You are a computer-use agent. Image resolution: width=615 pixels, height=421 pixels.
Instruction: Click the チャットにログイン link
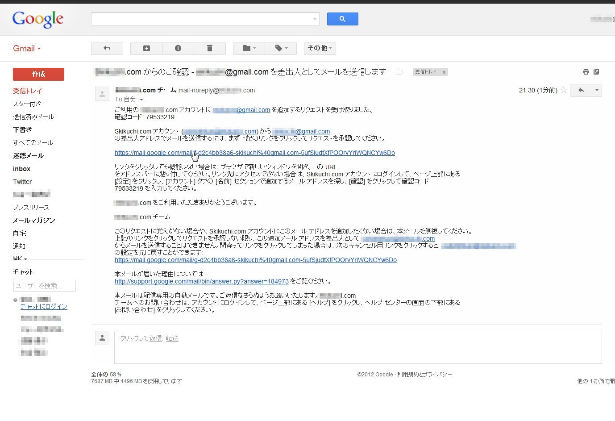click(x=44, y=306)
